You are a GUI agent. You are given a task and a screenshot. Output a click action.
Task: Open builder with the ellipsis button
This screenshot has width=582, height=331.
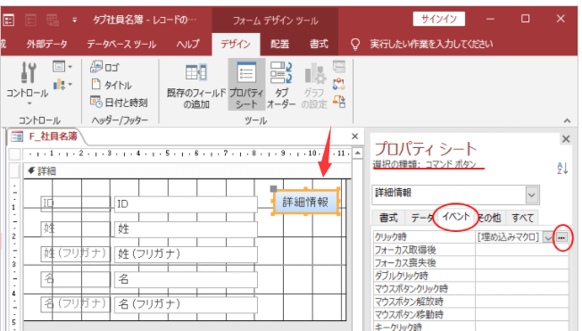coord(561,237)
